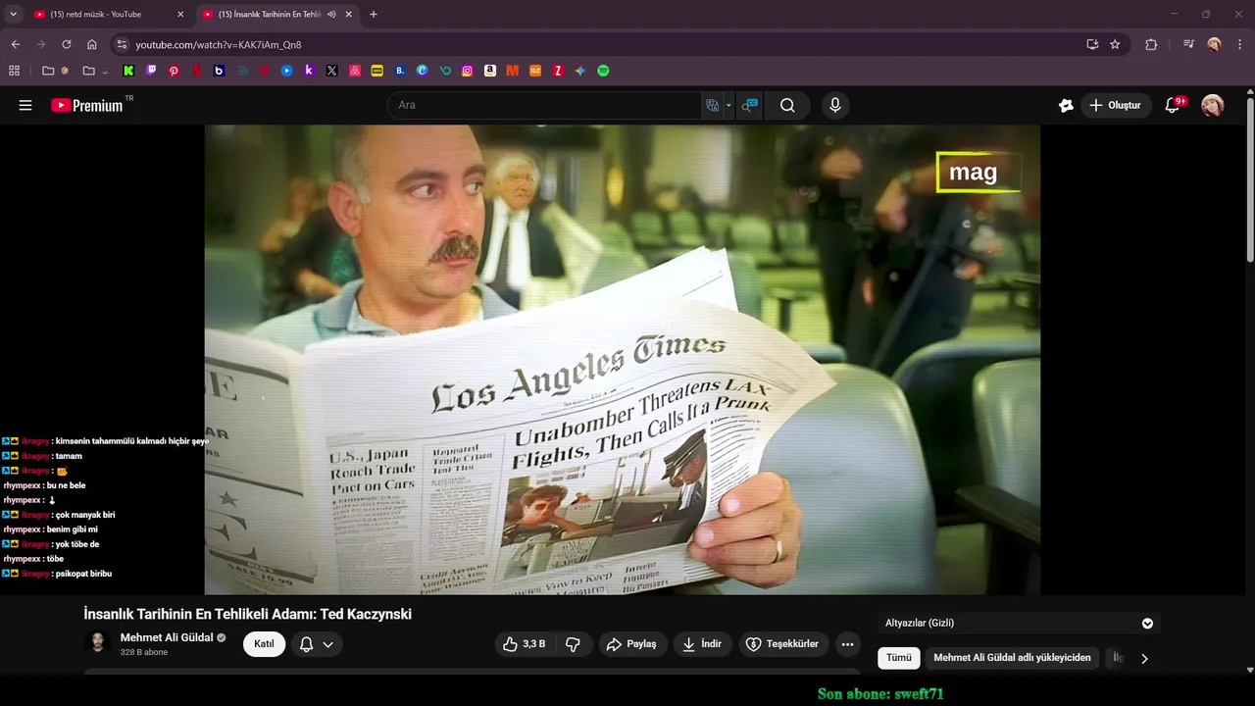Viewport: 1255px width, 706px height.
Task: Click the translate extension icon in search box
Action: pos(713,105)
